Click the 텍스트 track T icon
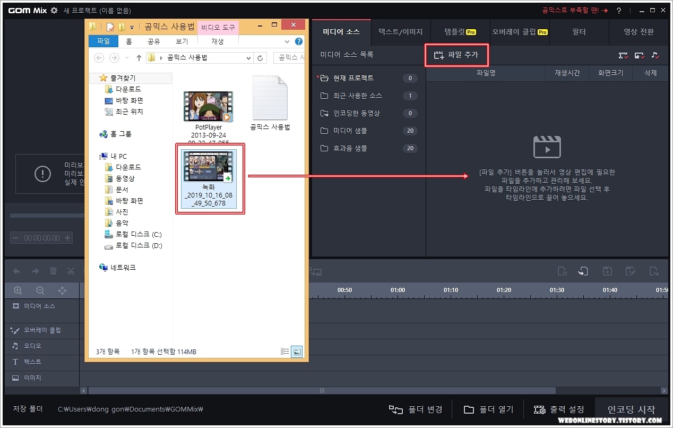This screenshot has height=428, width=673. coord(15,362)
